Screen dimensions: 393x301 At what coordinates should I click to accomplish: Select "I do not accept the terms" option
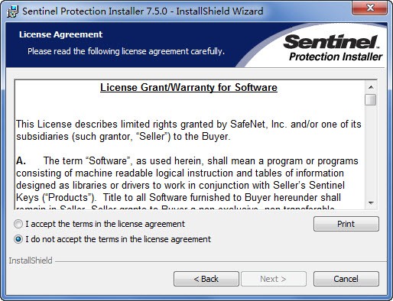point(18,239)
